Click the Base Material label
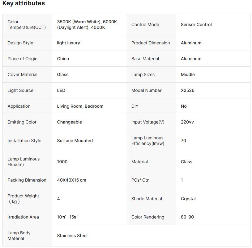The width and height of the screenshot is (252, 248). coord(145,59)
